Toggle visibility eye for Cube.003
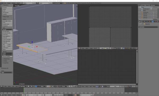This screenshot has height=96, width=159. 153,17
